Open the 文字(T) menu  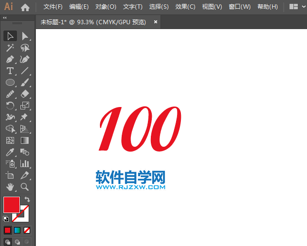click(132, 7)
